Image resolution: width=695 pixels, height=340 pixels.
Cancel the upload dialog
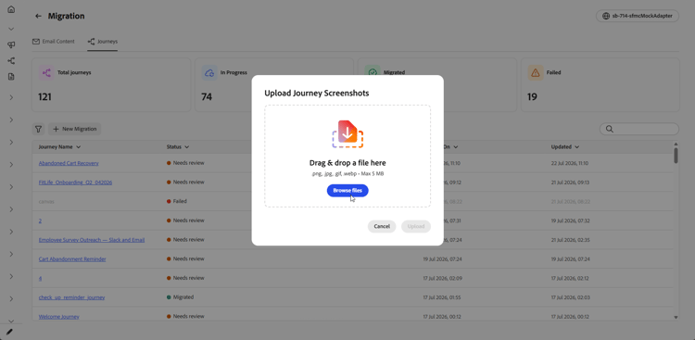click(382, 227)
